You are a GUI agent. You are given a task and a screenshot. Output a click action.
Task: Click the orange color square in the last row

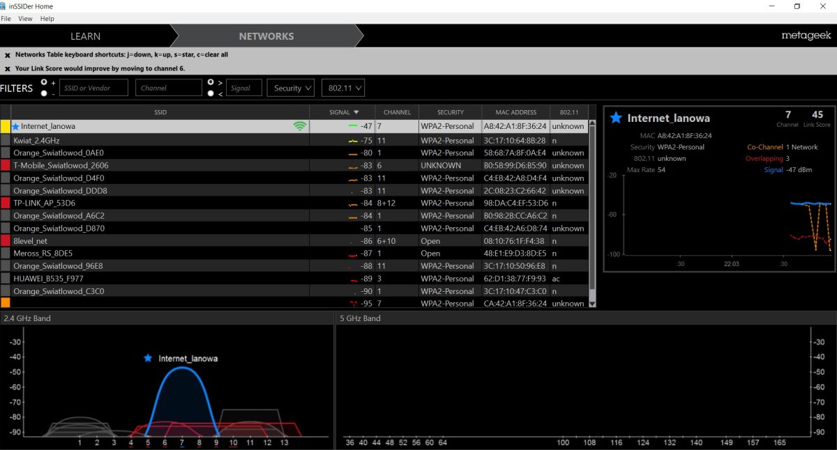coord(5,303)
